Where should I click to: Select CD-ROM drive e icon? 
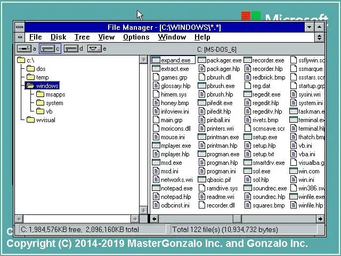click(94, 49)
